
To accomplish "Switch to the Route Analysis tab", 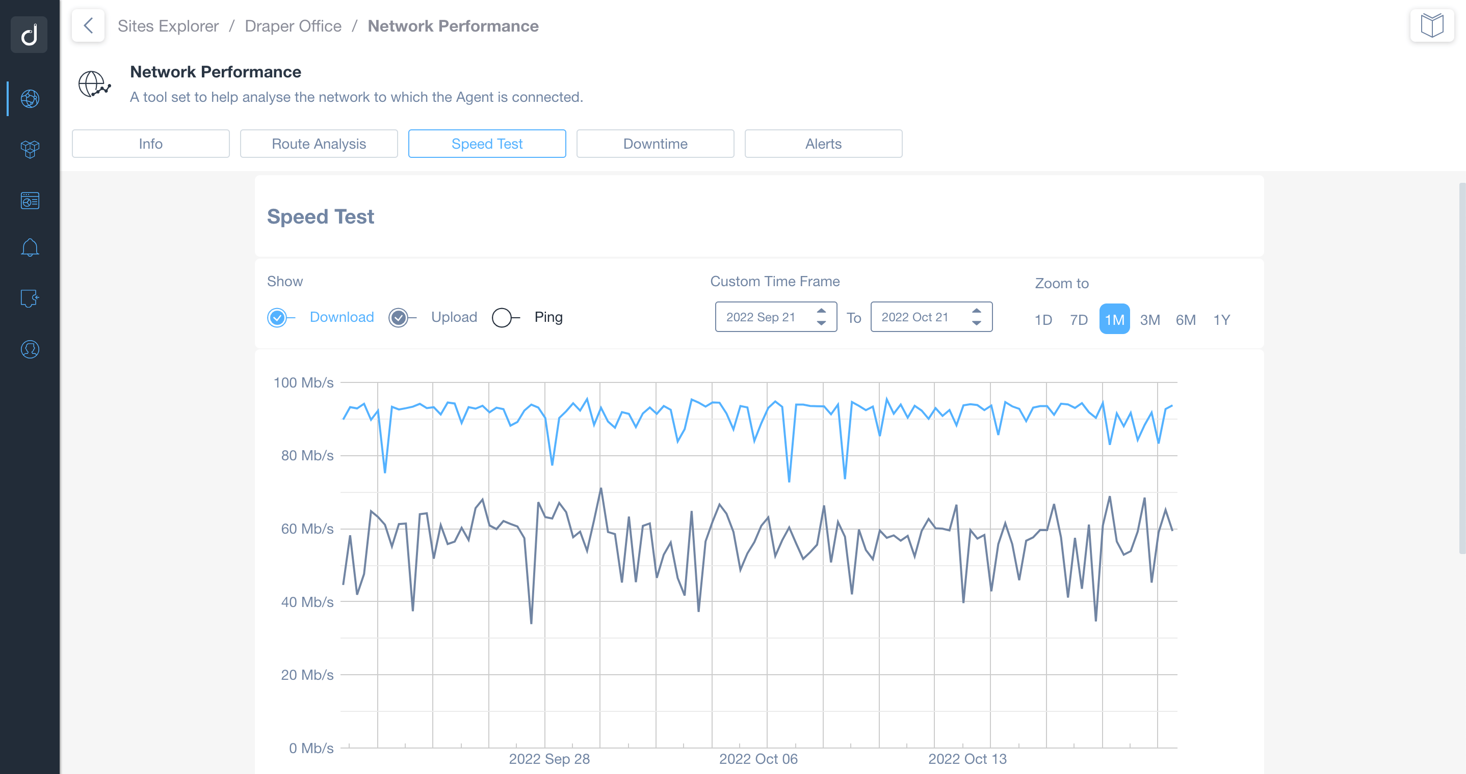I will click(318, 144).
